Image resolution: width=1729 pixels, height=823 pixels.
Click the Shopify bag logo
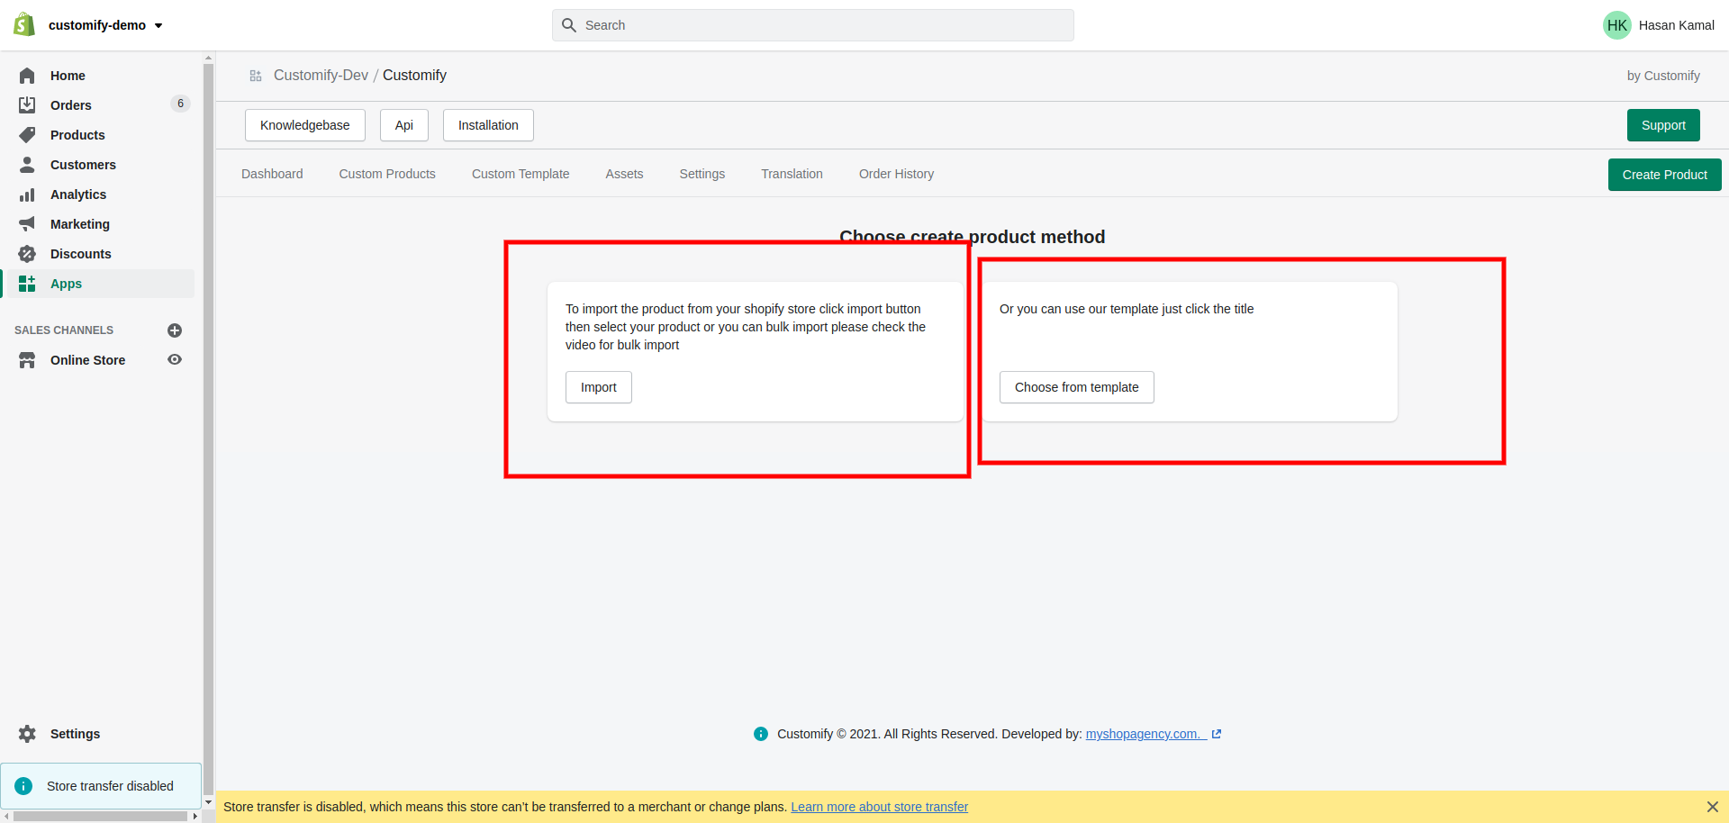24,25
